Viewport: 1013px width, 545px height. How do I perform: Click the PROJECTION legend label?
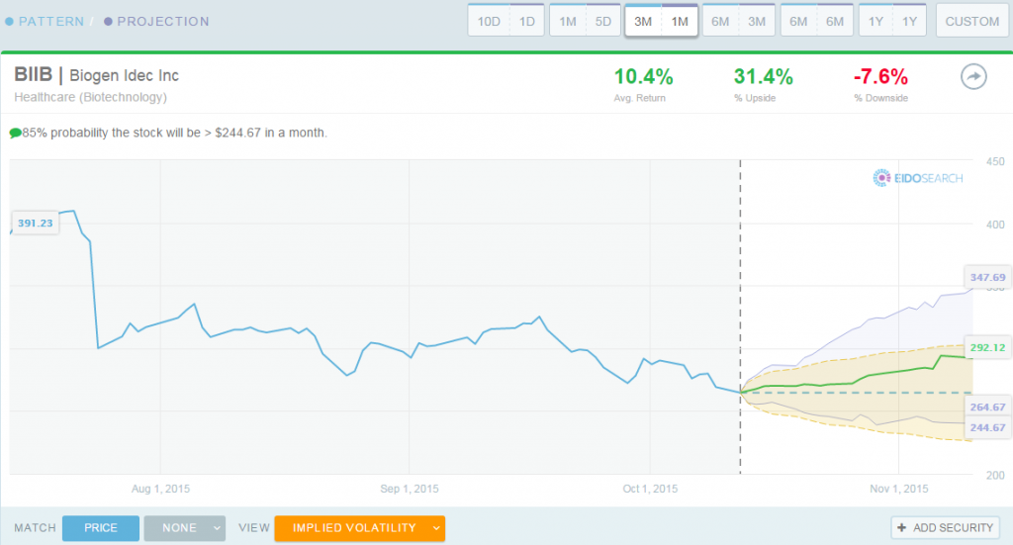click(x=163, y=22)
